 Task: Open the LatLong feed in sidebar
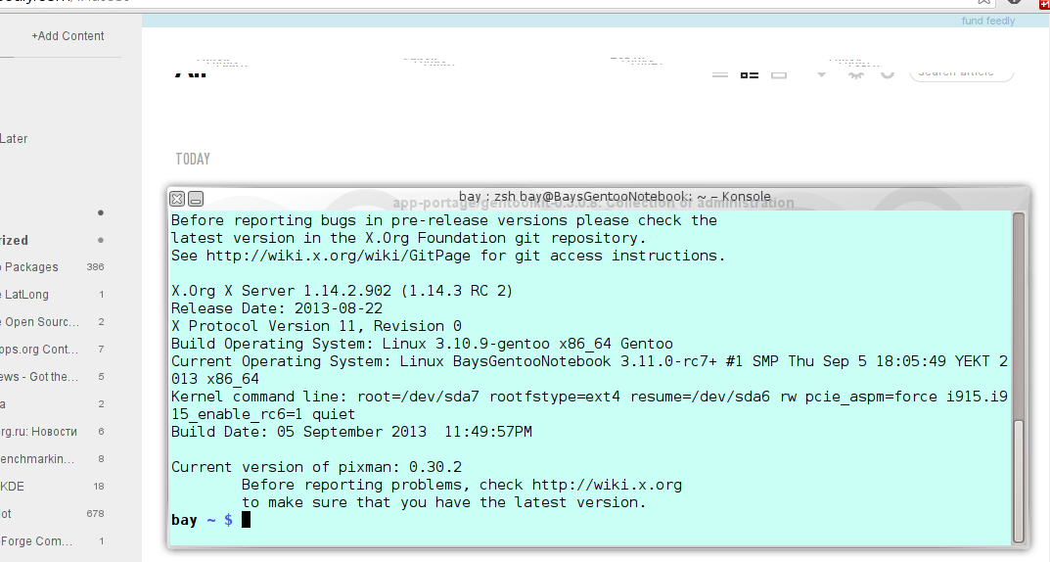[27, 295]
